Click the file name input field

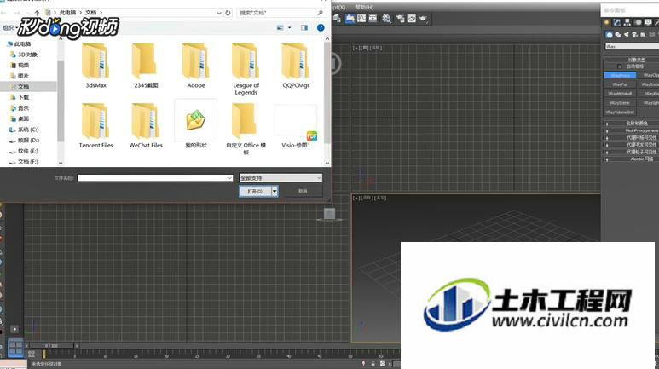point(155,178)
